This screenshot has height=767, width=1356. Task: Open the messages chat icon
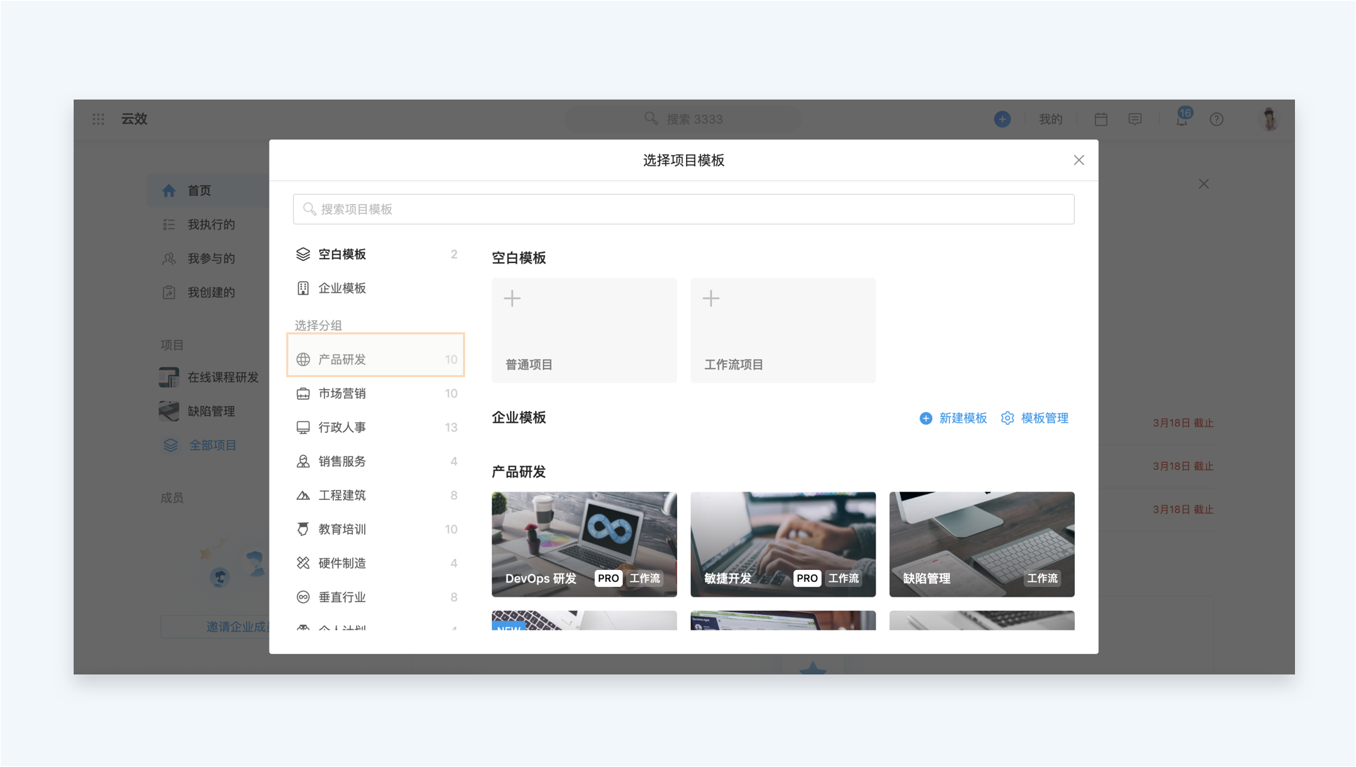(1135, 119)
